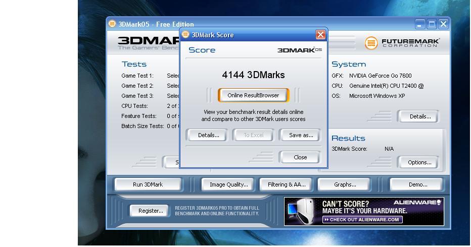Image resolution: width=471 pixels, height=247 pixels.
Task: Click the To Excel button
Action: point(253,135)
